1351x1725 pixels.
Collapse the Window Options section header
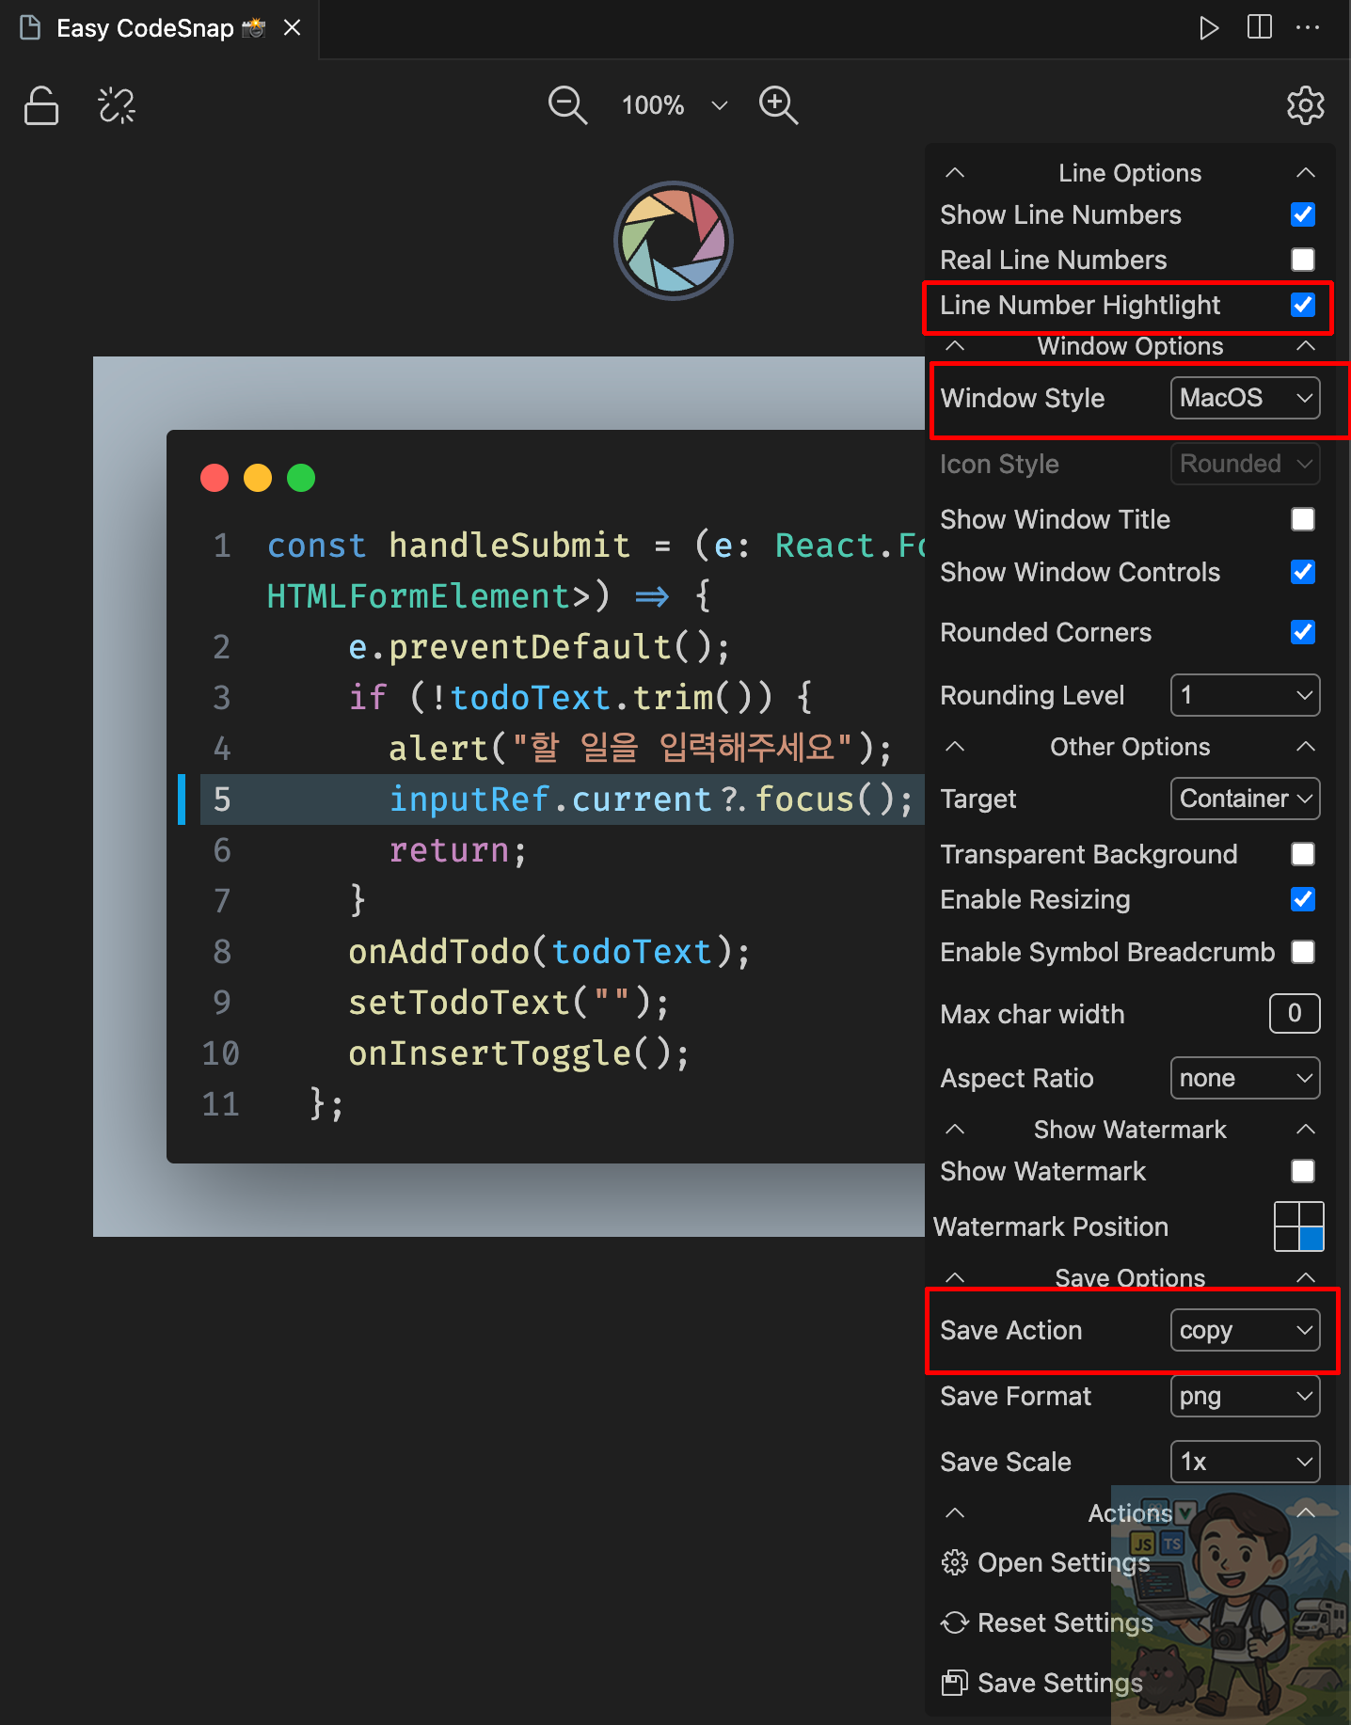click(x=1130, y=346)
